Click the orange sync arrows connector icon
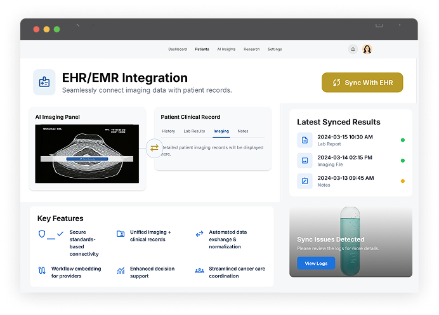Viewport: 439px width, 315px height. [x=154, y=148]
